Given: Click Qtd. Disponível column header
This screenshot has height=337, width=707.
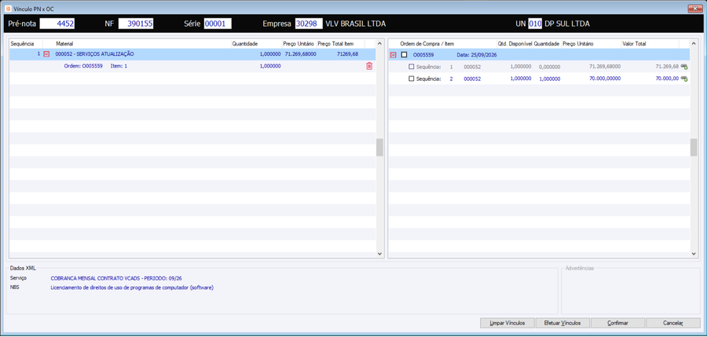Looking at the screenshot, I should tap(515, 44).
